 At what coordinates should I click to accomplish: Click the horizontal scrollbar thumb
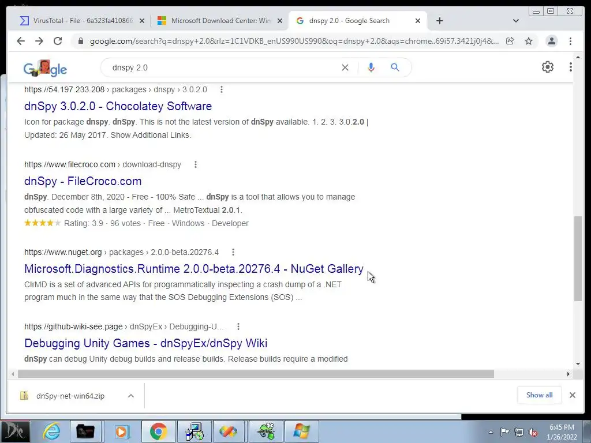point(256,374)
